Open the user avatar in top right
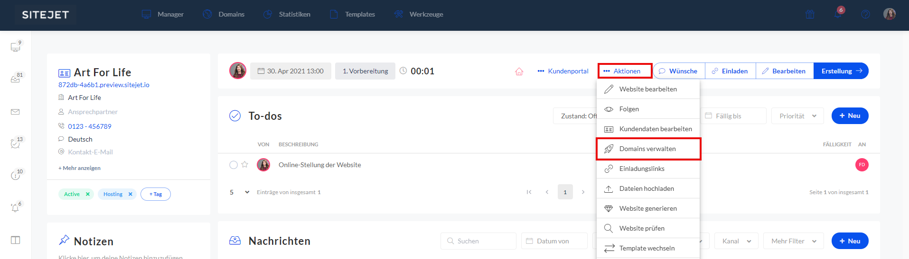The image size is (909, 259). [x=889, y=14]
